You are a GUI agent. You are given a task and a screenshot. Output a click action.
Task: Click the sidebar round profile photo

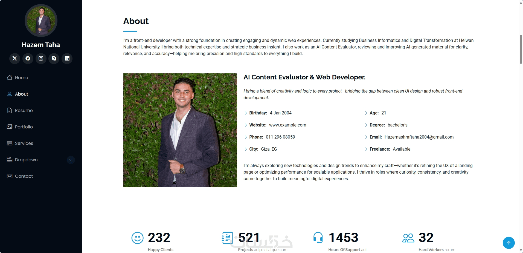pos(41,21)
